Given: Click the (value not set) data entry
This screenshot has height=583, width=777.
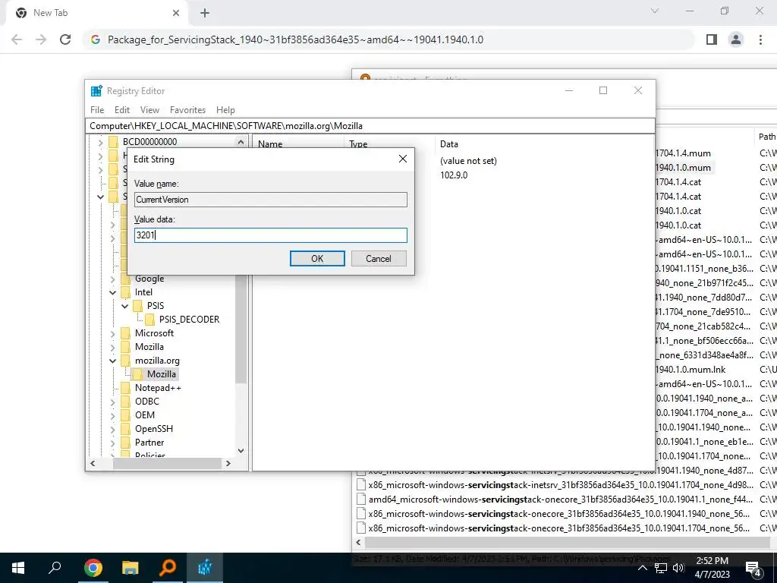Looking at the screenshot, I should pos(467,161).
